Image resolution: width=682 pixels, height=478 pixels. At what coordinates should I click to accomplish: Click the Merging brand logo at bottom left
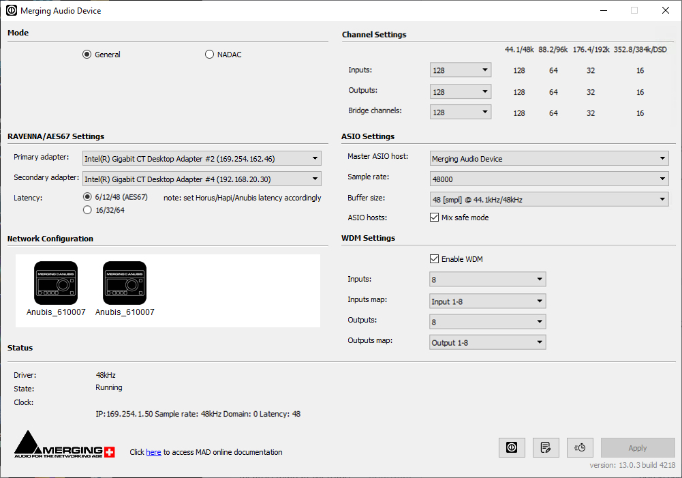tap(65, 445)
